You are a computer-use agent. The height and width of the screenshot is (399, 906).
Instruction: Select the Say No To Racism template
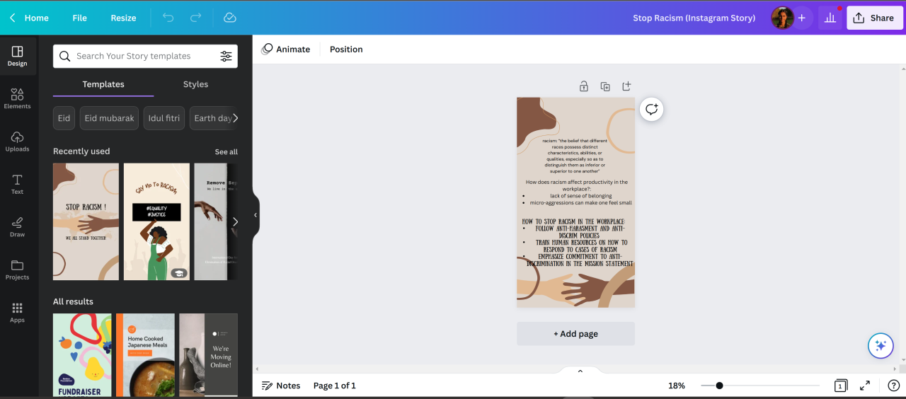[x=156, y=221]
